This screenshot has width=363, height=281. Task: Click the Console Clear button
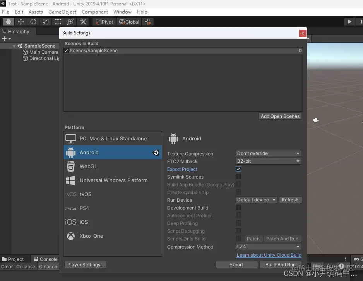[x=7, y=267]
